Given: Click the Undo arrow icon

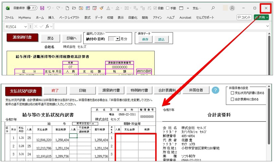Looking at the screenshot, I should coord(49,8).
